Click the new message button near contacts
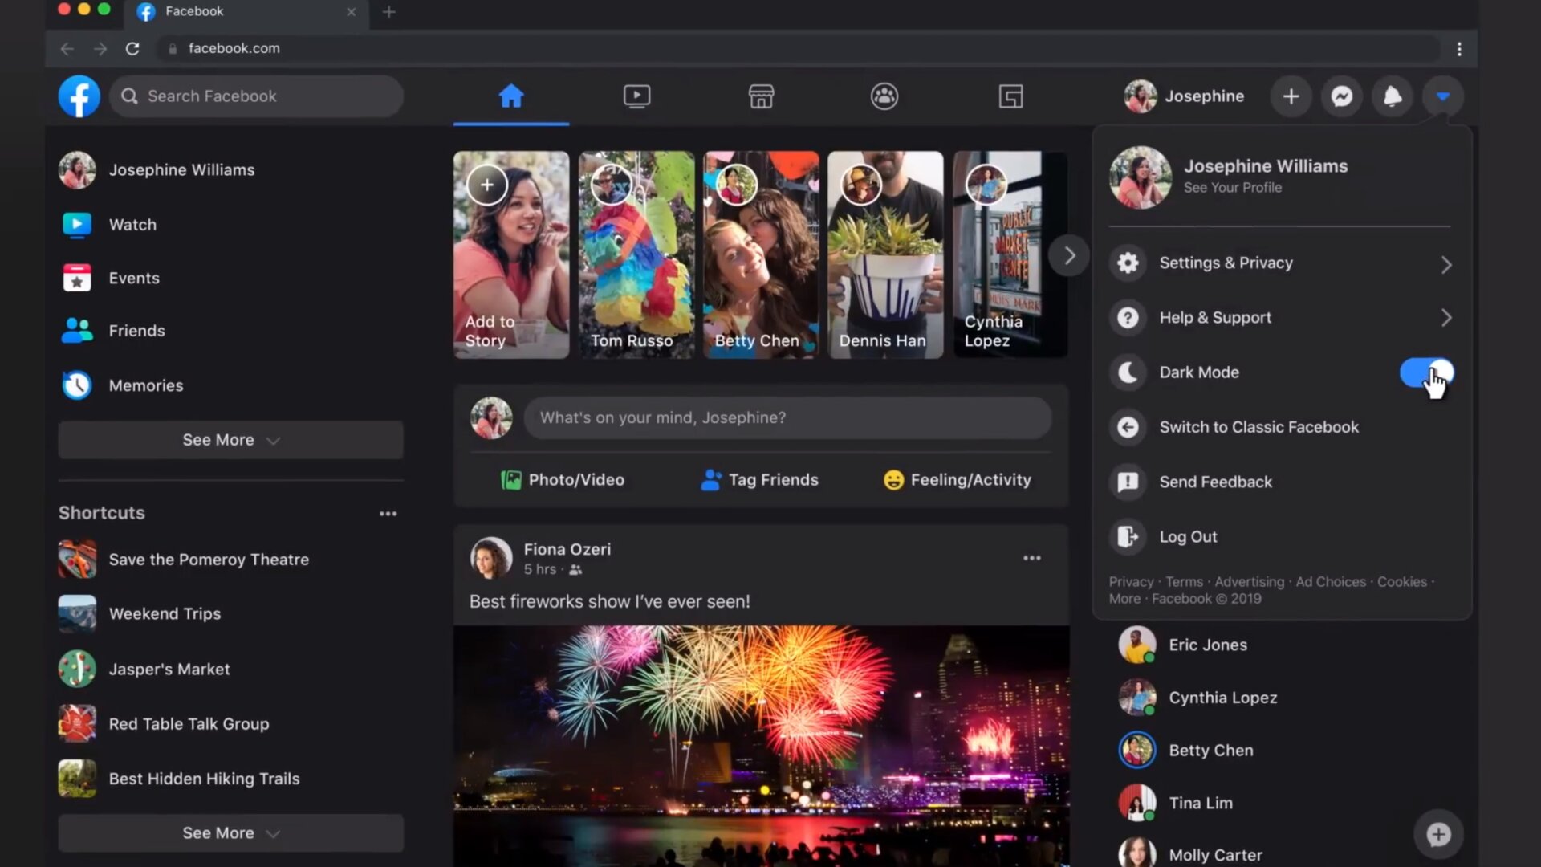The image size is (1541, 867). (x=1437, y=834)
